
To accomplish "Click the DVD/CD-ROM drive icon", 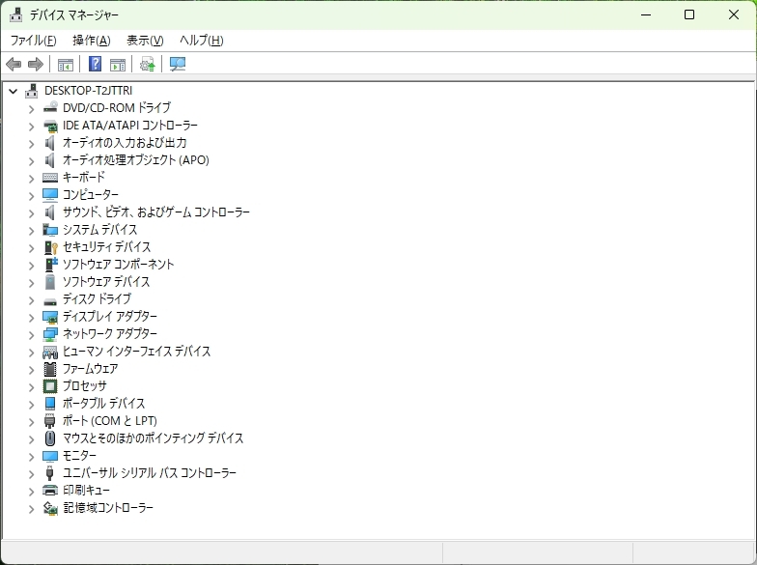I will click(x=50, y=108).
